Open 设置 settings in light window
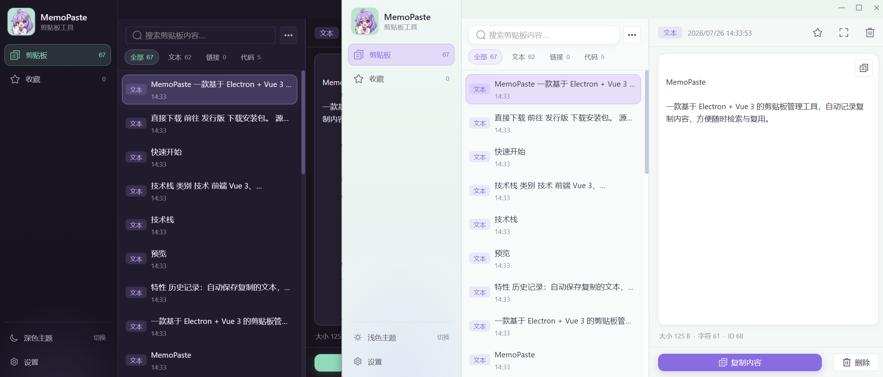Viewport: 883px width, 377px height. click(401, 362)
